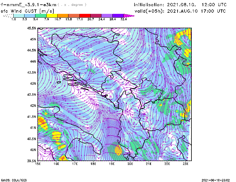Click the light cyan legend swatch
The image size is (236, 182).
pyautogui.click(x=19, y=16)
